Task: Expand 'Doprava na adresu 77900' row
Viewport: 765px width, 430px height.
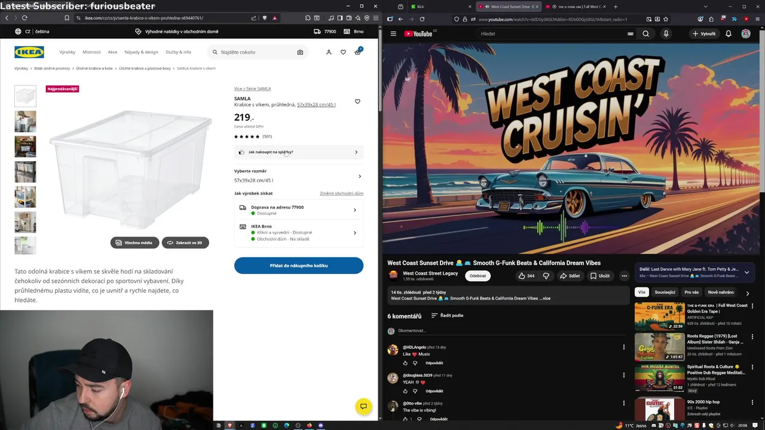Action: coord(298,210)
